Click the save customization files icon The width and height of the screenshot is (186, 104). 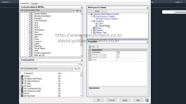point(77,11)
